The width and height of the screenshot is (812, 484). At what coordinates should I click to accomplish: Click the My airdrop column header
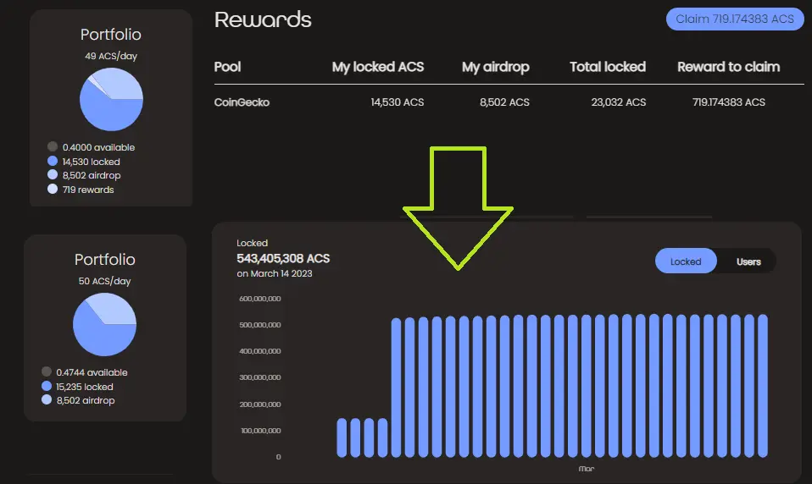(x=496, y=67)
